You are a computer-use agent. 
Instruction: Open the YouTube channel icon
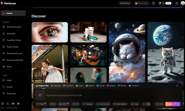pyautogui.click(x=13, y=104)
